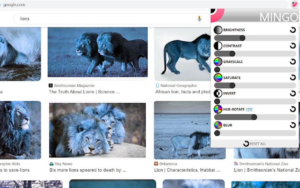This screenshot has width=300, height=188.
Task: Reset the Hue-Rotate filter
Action: coord(293,109)
